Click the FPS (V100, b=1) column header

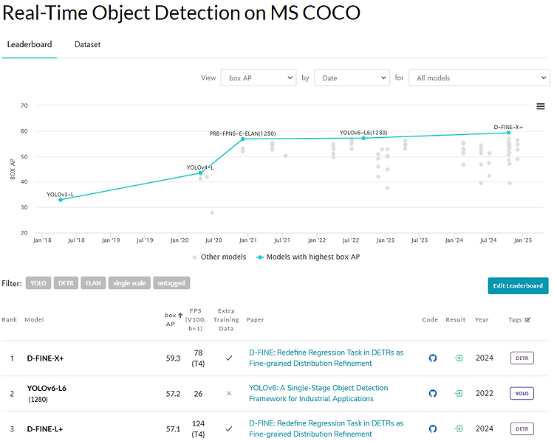tap(196, 319)
